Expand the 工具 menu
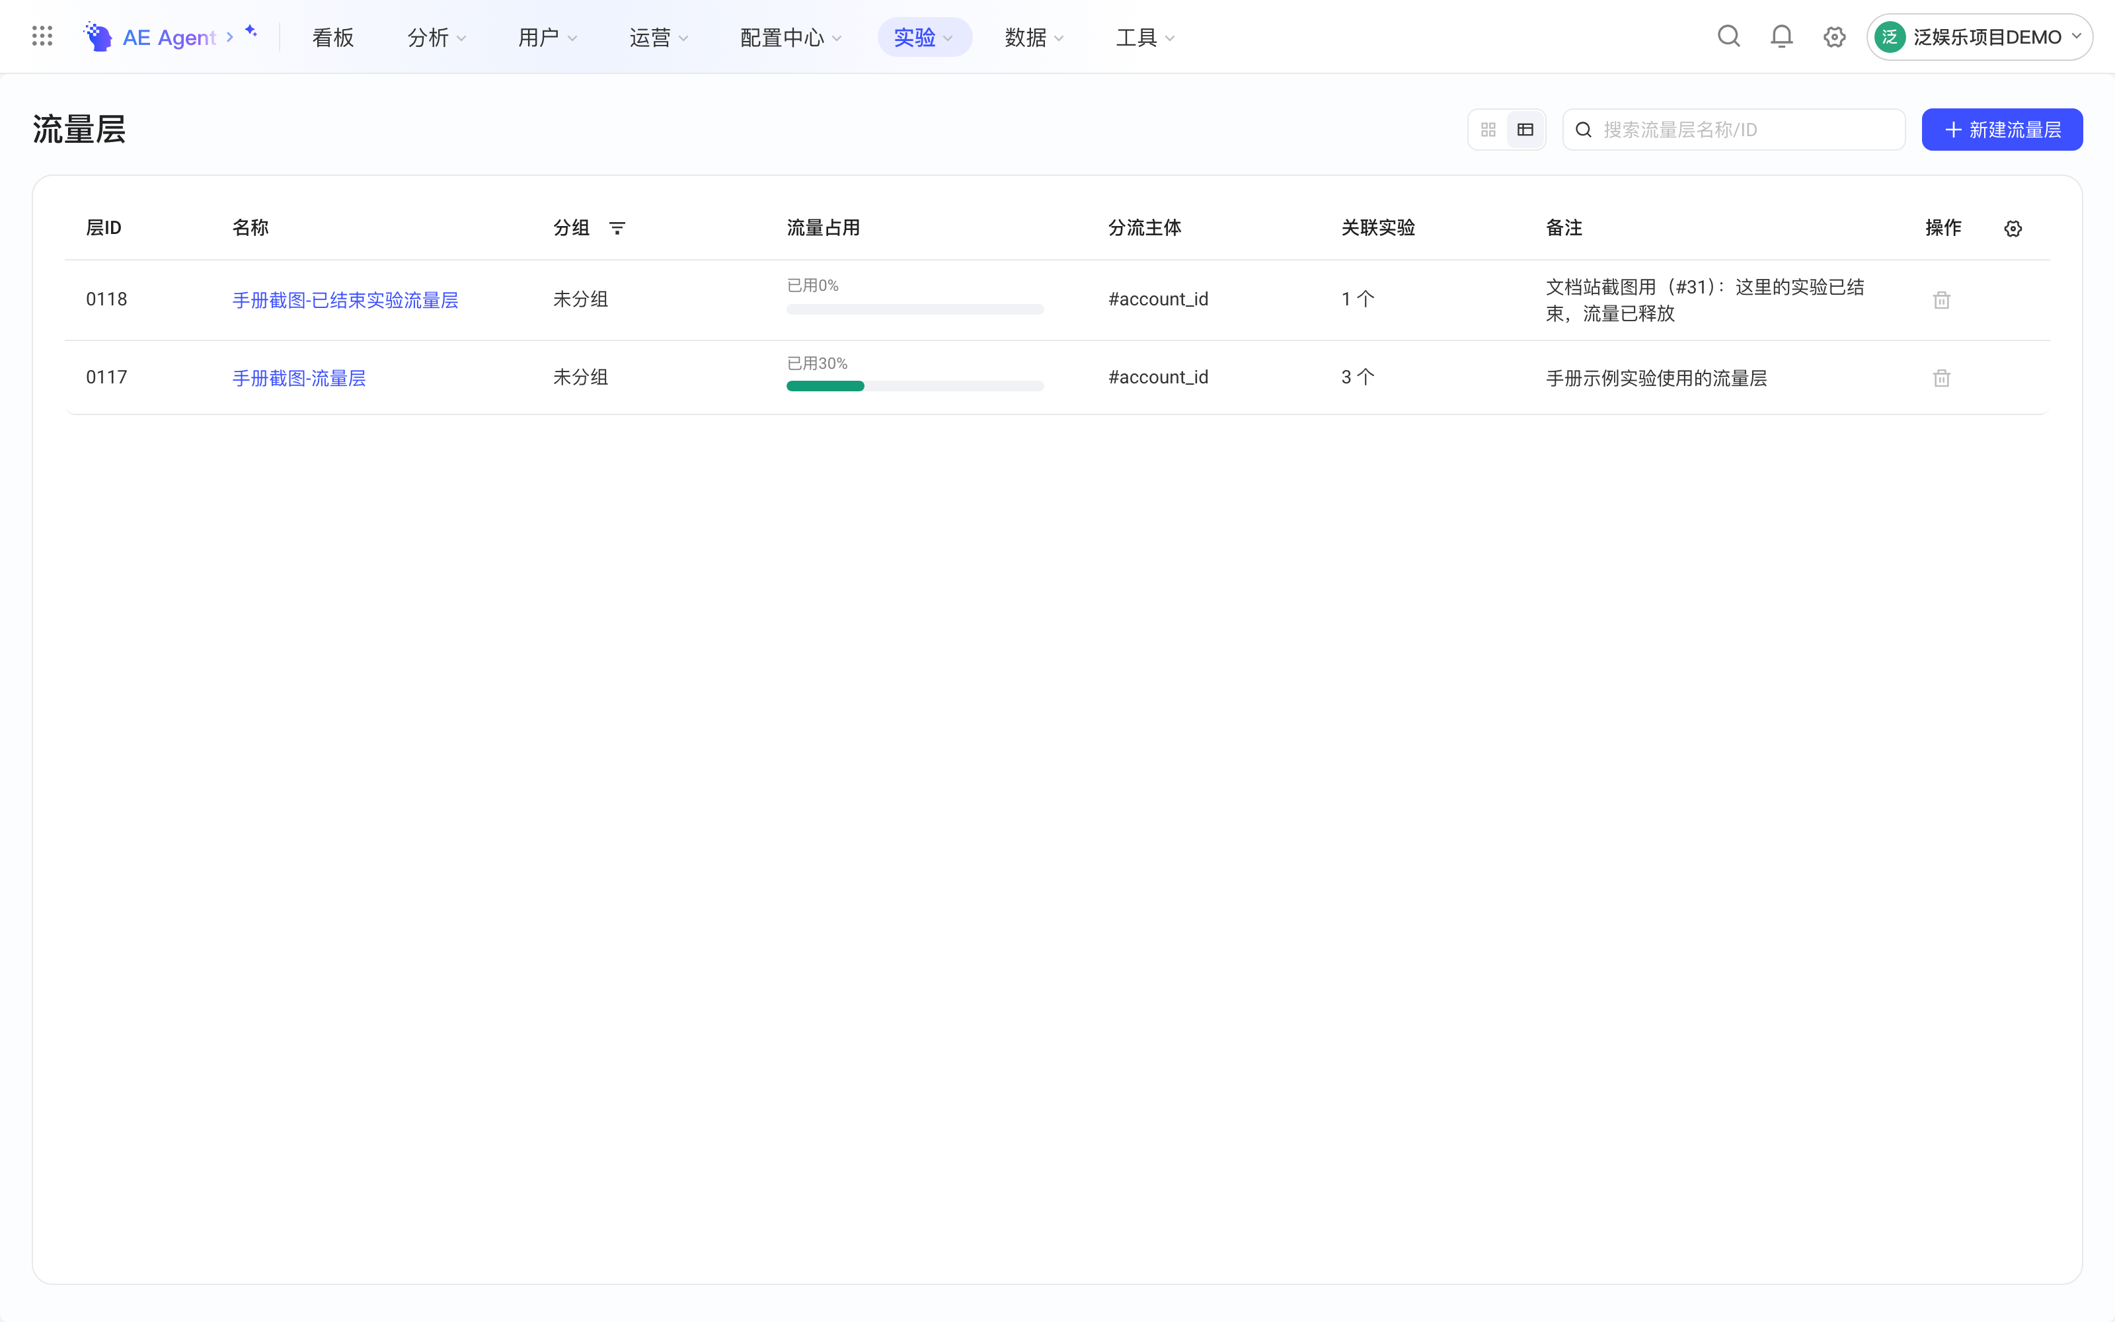 (1145, 38)
